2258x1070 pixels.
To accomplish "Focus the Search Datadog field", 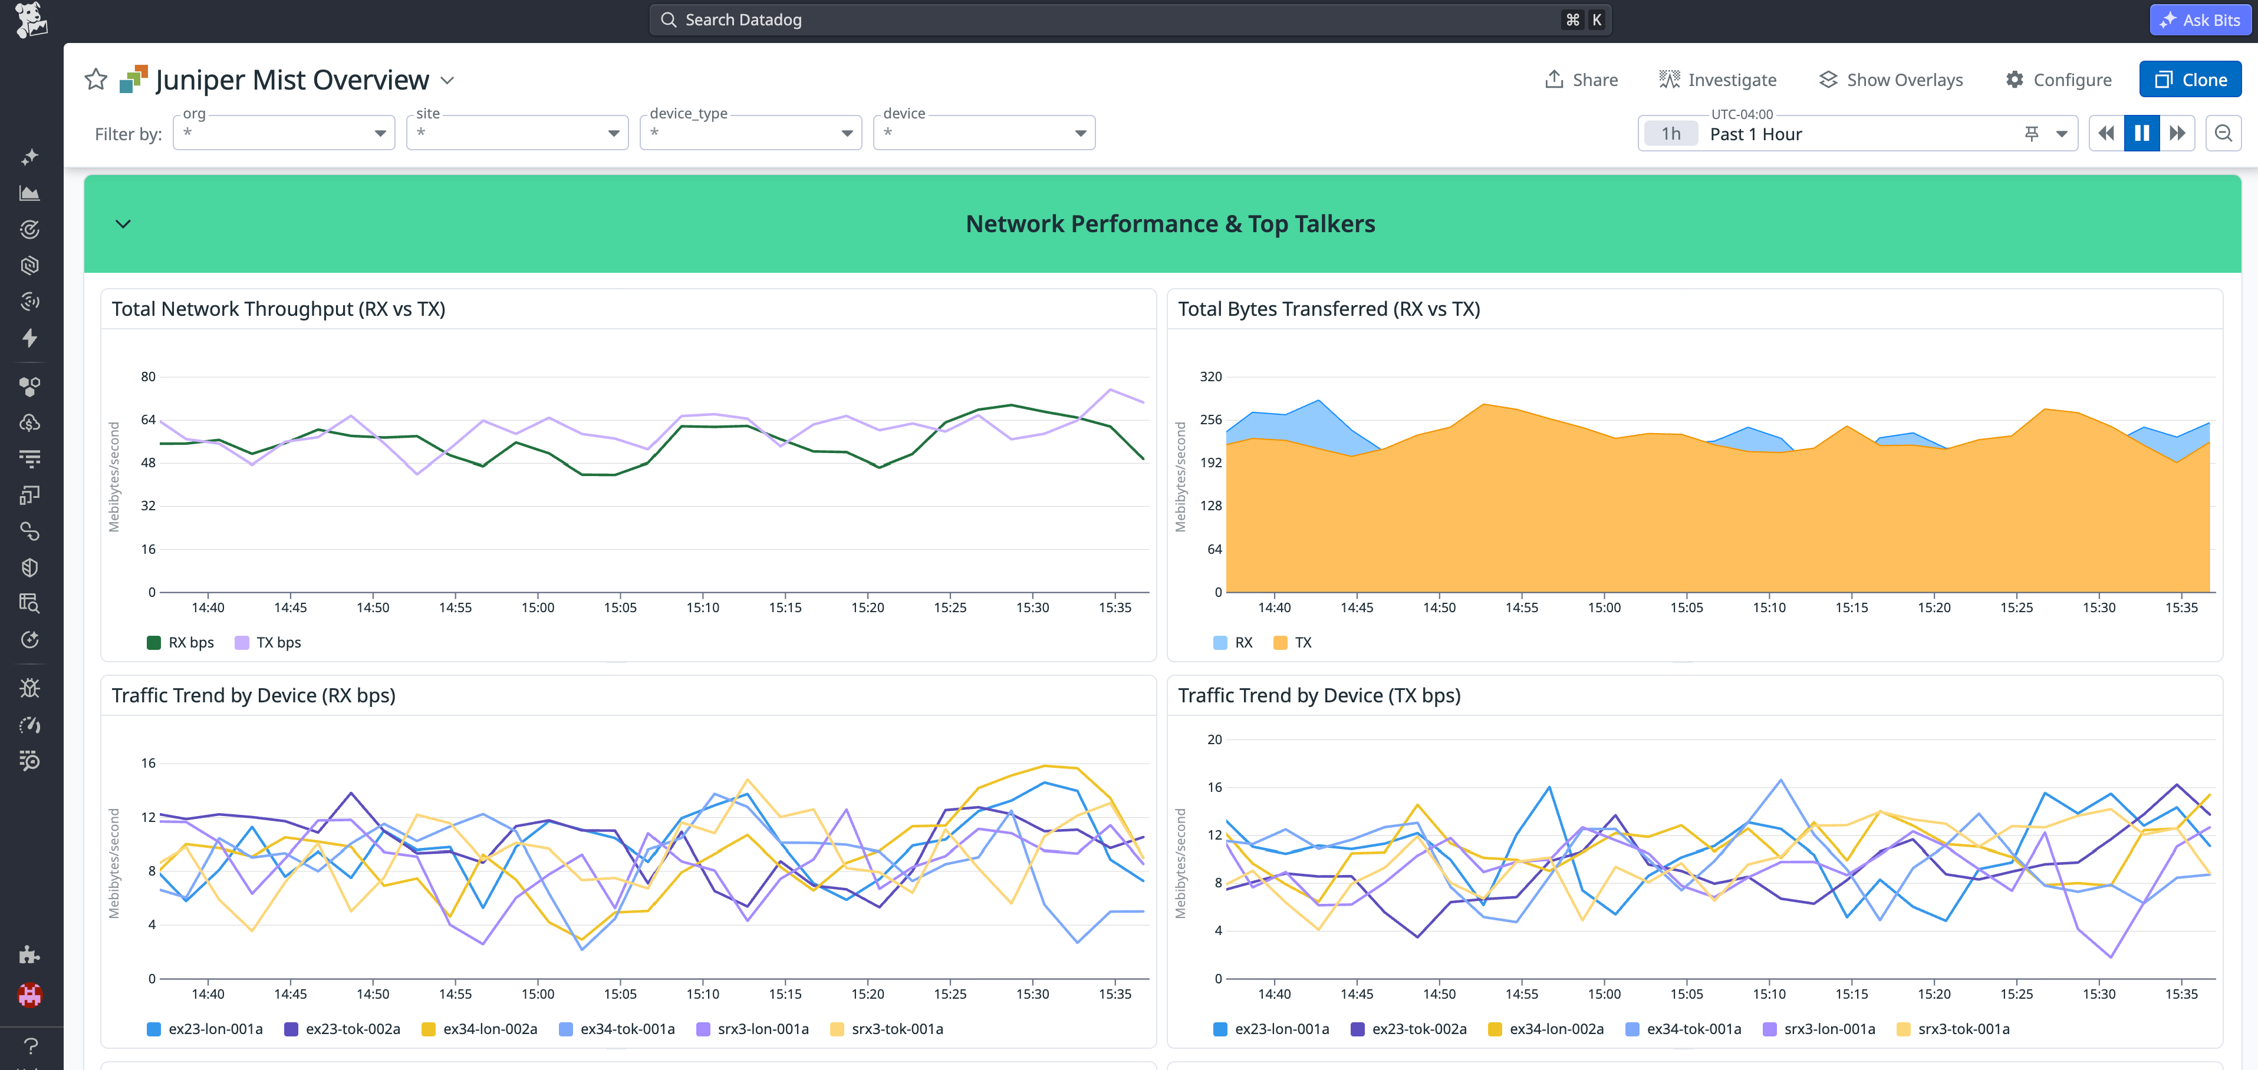I will tap(1130, 19).
